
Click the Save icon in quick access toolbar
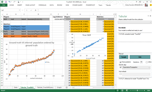tap(6, 2)
